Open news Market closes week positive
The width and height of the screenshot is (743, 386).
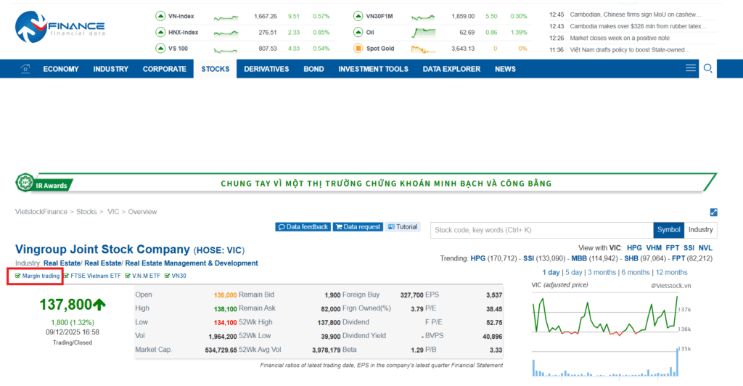pyautogui.click(x=620, y=38)
